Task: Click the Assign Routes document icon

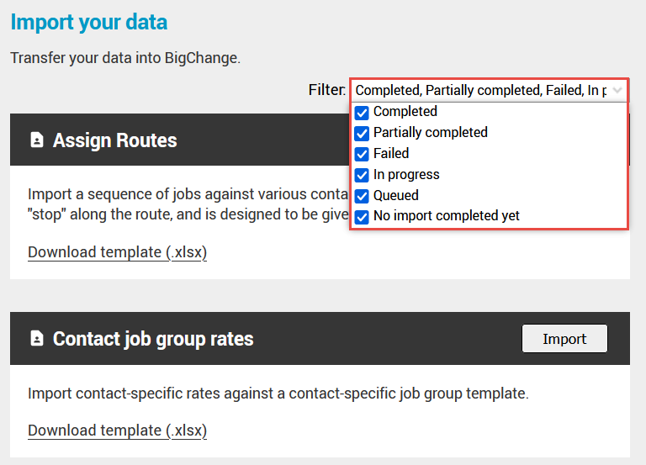Action: 36,140
